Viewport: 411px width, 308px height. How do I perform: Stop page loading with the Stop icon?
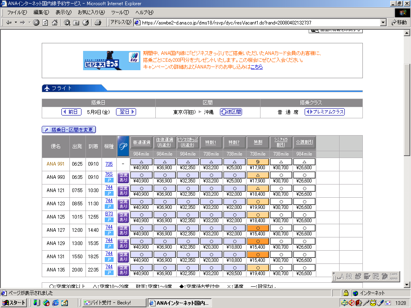tap(36, 22)
